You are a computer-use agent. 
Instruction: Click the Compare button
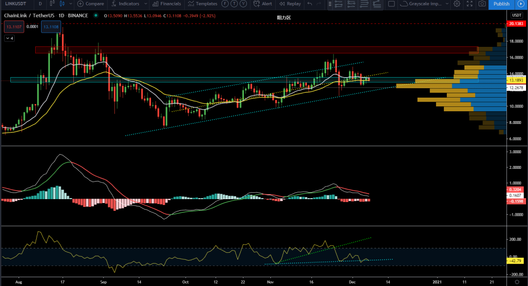point(90,4)
